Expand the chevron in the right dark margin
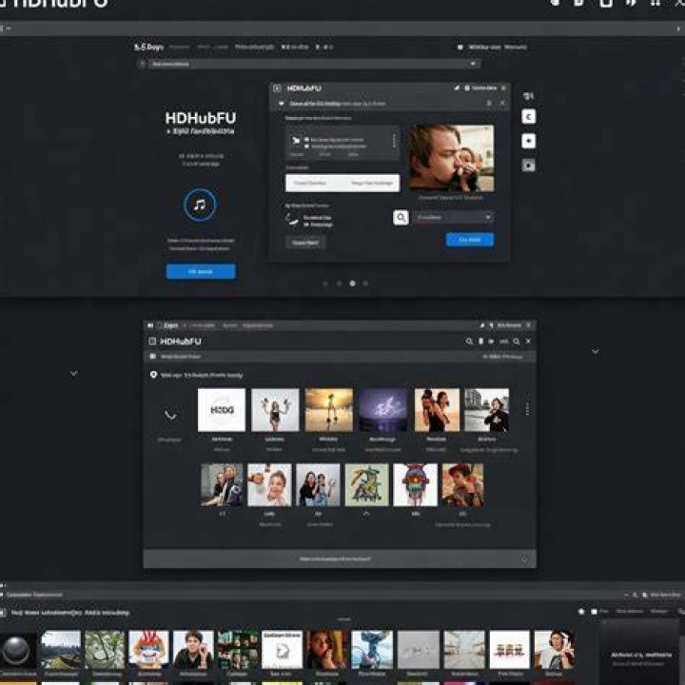The width and height of the screenshot is (685, 685). 595,352
